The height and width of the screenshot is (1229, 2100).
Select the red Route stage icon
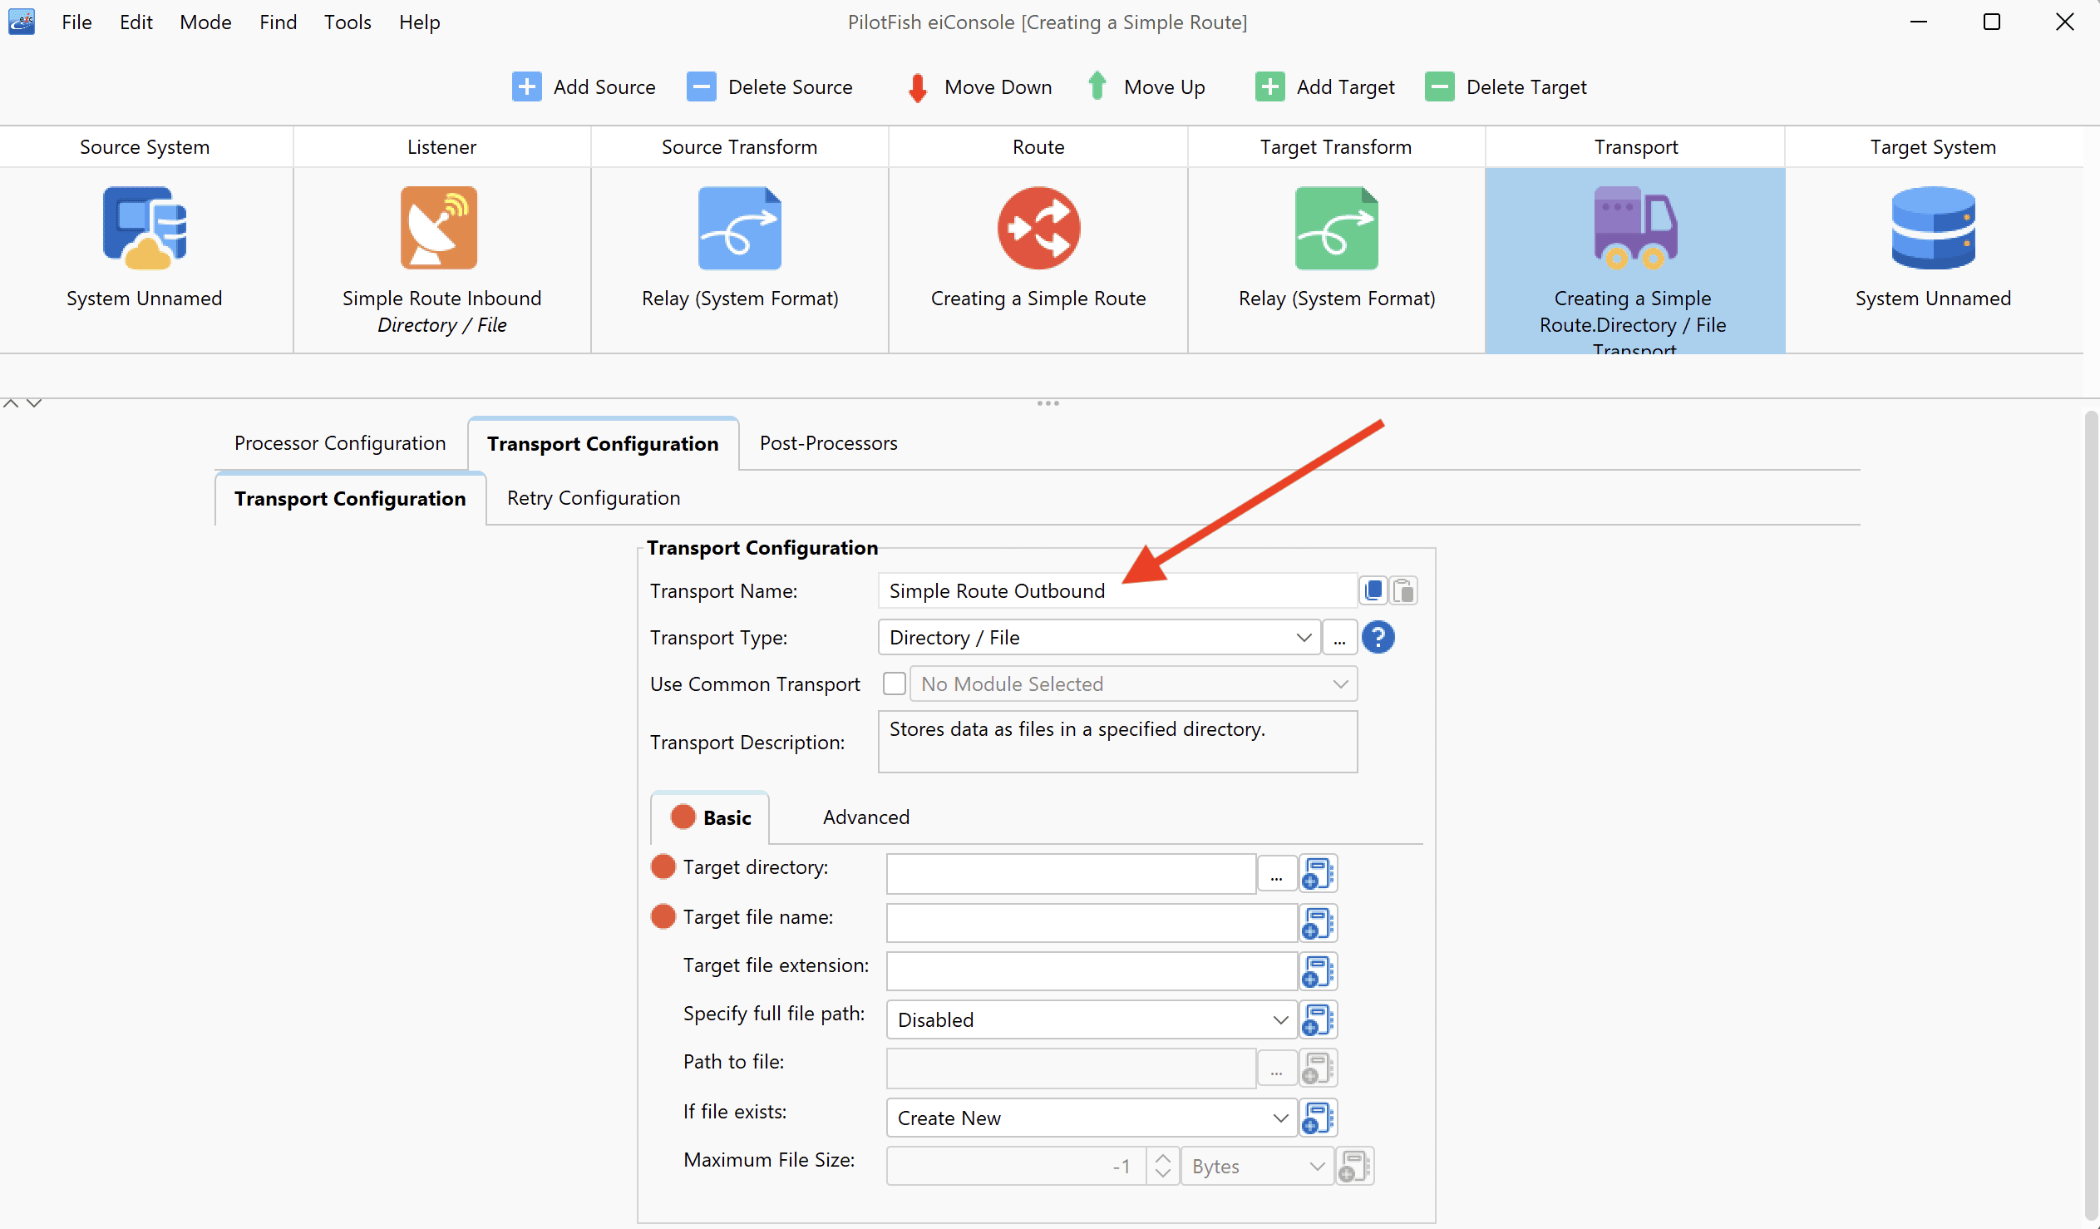tap(1038, 228)
